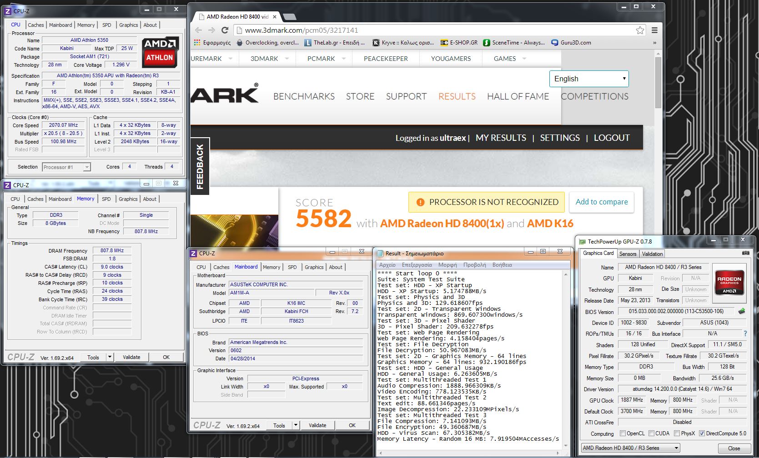Toggle the PhysX checkbox in GPU-Z
This screenshot has height=458, width=759.
[x=677, y=433]
